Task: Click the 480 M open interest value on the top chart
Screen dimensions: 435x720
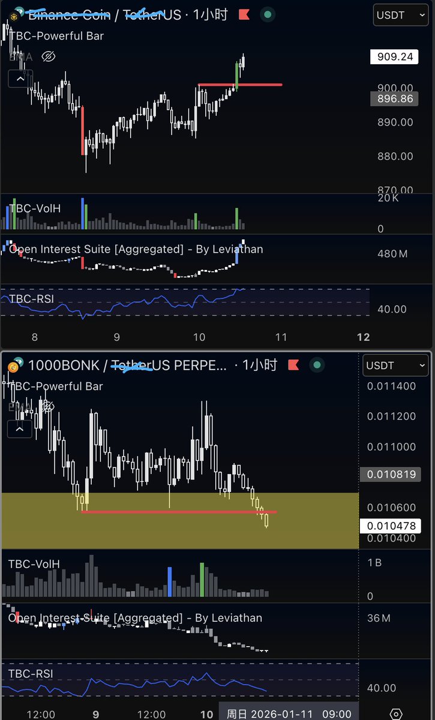Action: 392,254
